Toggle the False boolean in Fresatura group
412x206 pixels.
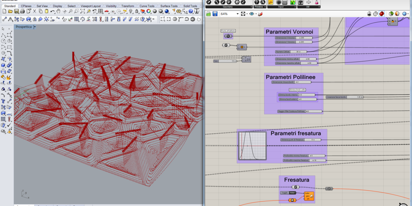coord(292,192)
